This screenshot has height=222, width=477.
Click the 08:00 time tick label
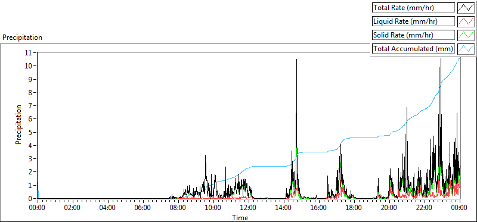coord(178,208)
